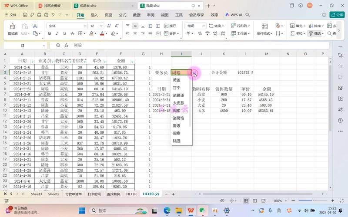Click the eye reading mode icon in status bar
This screenshot has width=348, height=217.
222,201
